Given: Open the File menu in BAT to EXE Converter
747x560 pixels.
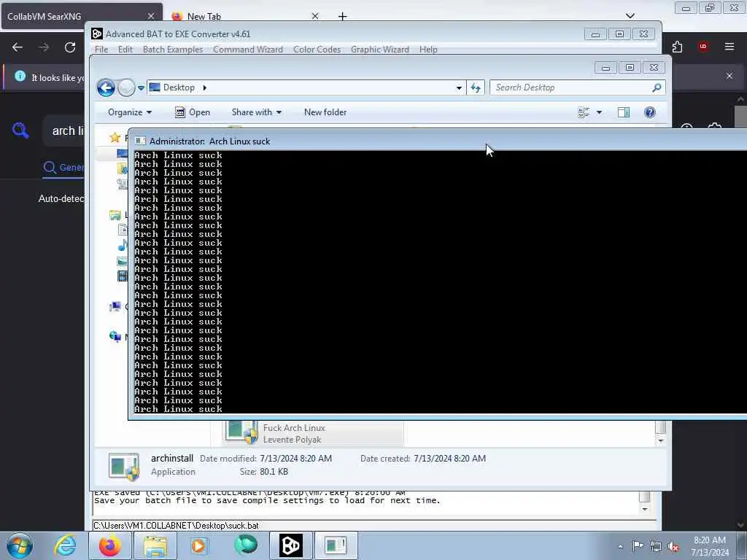Looking at the screenshot, I should (x=101, y=50).
